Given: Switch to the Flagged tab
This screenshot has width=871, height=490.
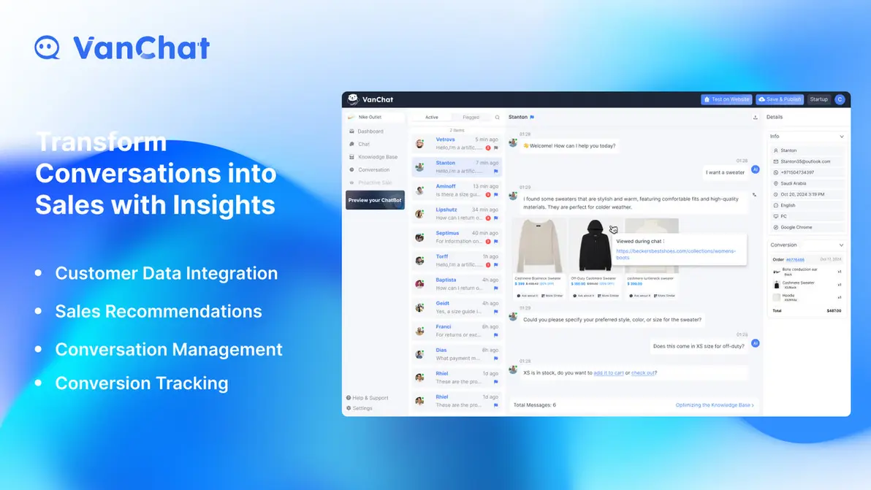Looking at the screenshot, I should tap(471, 117).
